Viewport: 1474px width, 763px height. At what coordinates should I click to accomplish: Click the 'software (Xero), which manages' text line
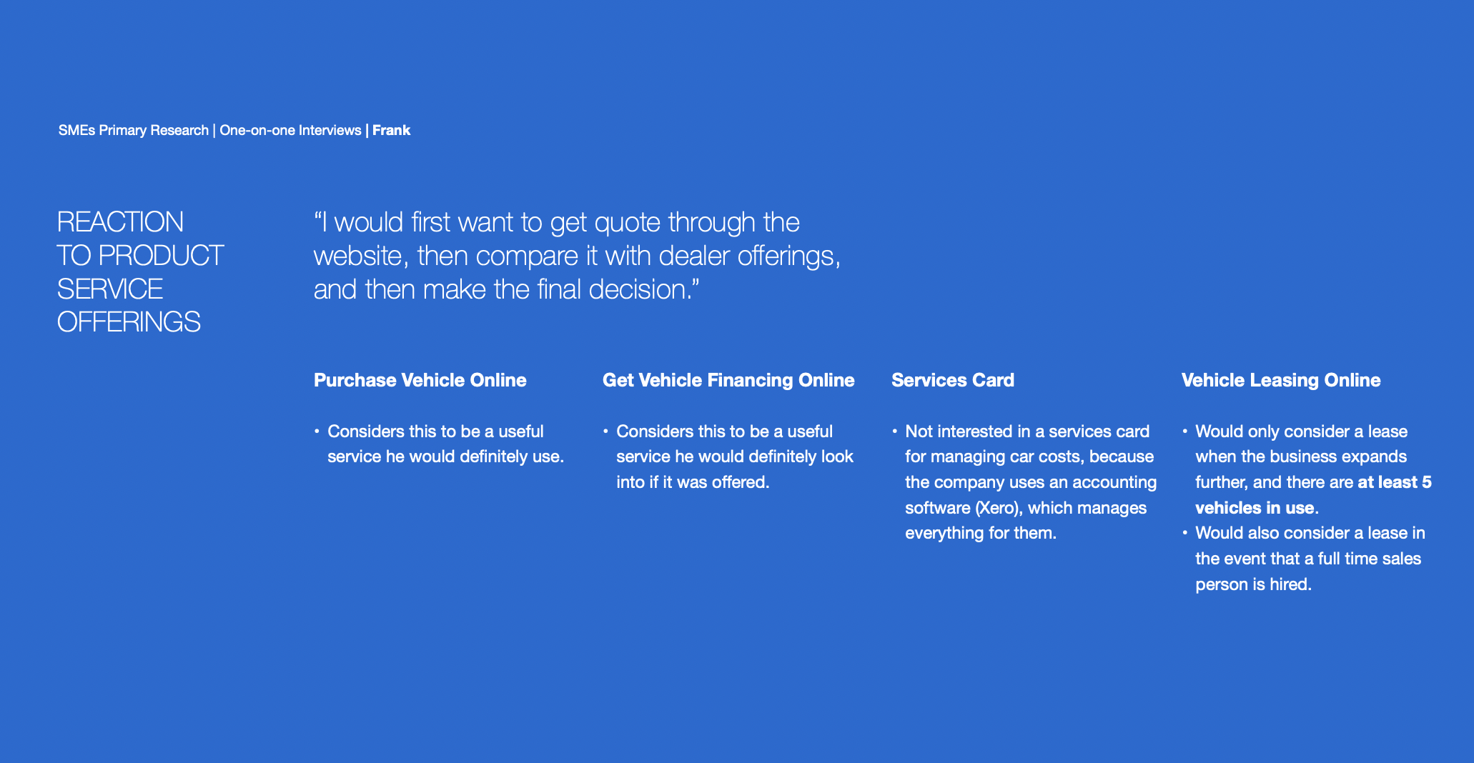tap(1026, 508)
